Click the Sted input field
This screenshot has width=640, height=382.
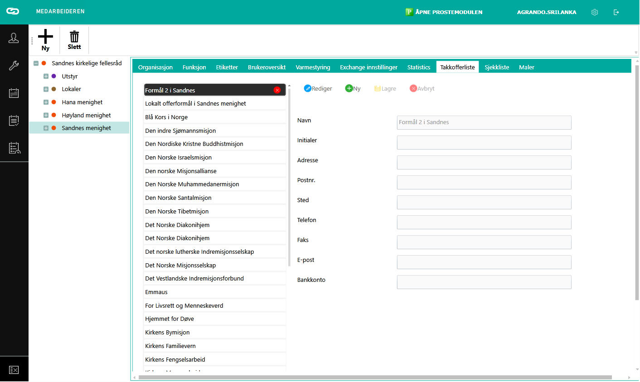pyautogui.click(x=484, y=202)
